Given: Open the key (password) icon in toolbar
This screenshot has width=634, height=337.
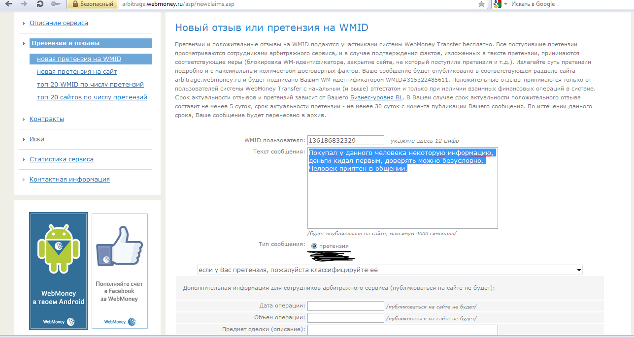Looking at the screenshot, I should click(x=56, y=4).
